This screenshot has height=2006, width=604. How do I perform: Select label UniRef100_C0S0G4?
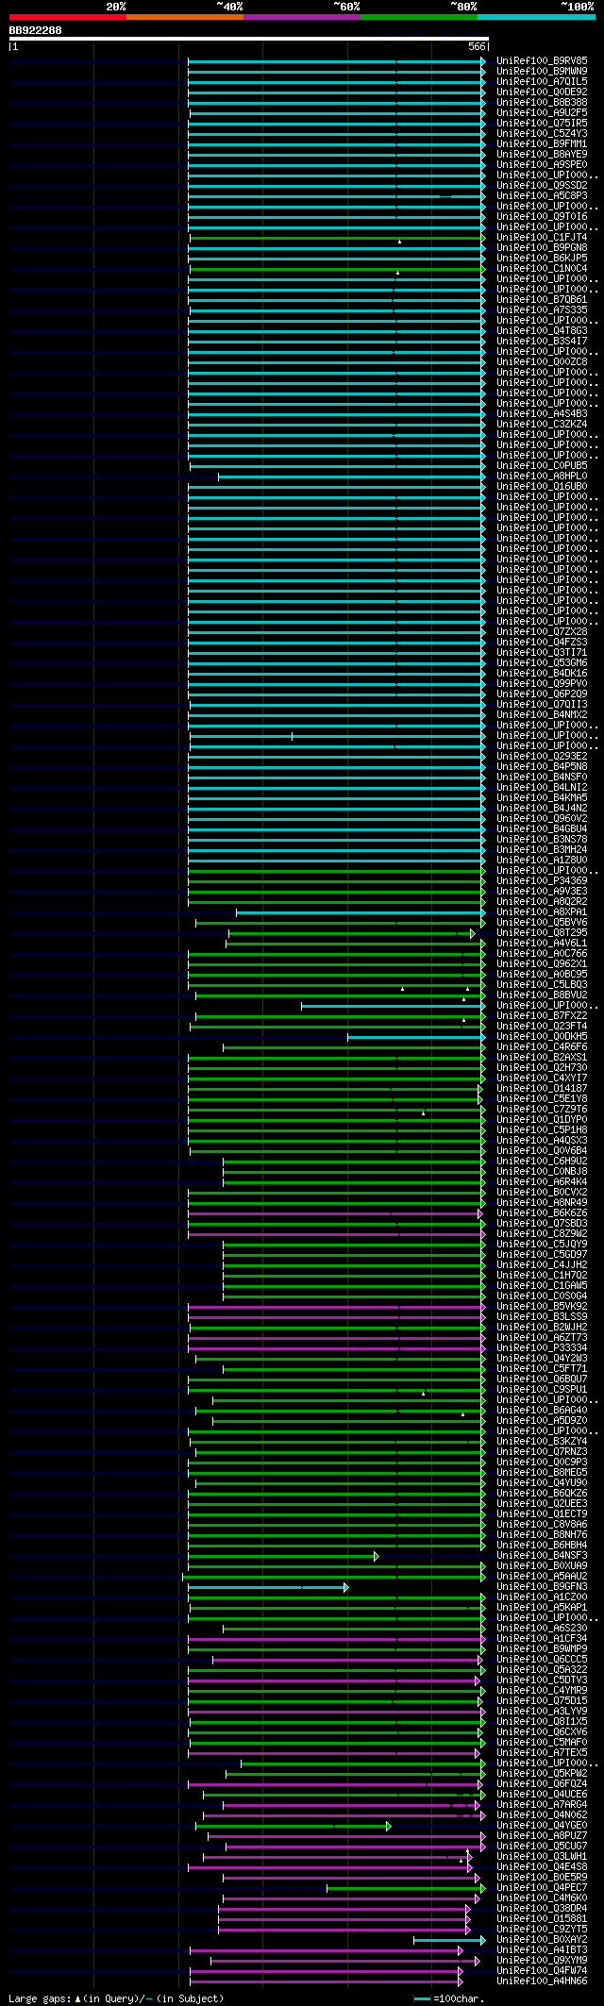(x=542, y=1296)
